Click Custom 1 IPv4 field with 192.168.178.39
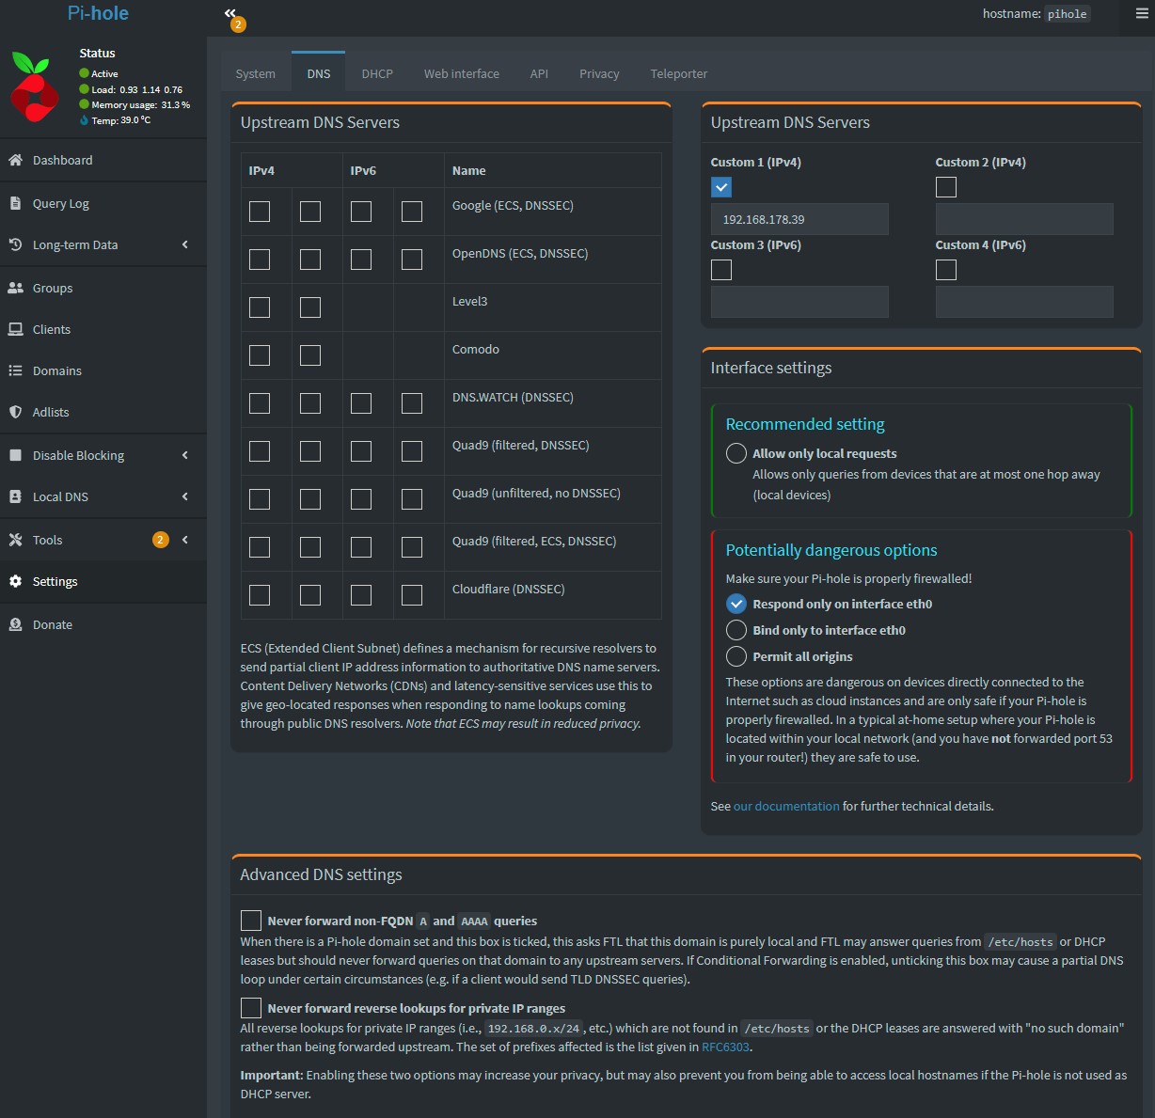Screen dimensions: 1155x1118 click(799, 219)
